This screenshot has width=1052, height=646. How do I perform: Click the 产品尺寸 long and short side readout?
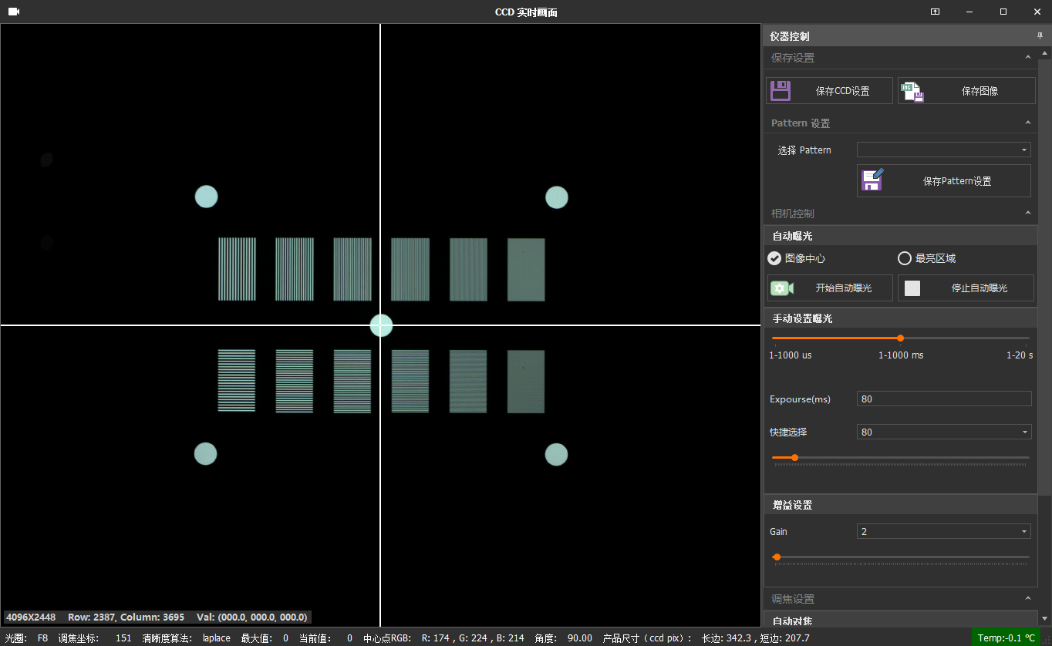coord(706,638)
